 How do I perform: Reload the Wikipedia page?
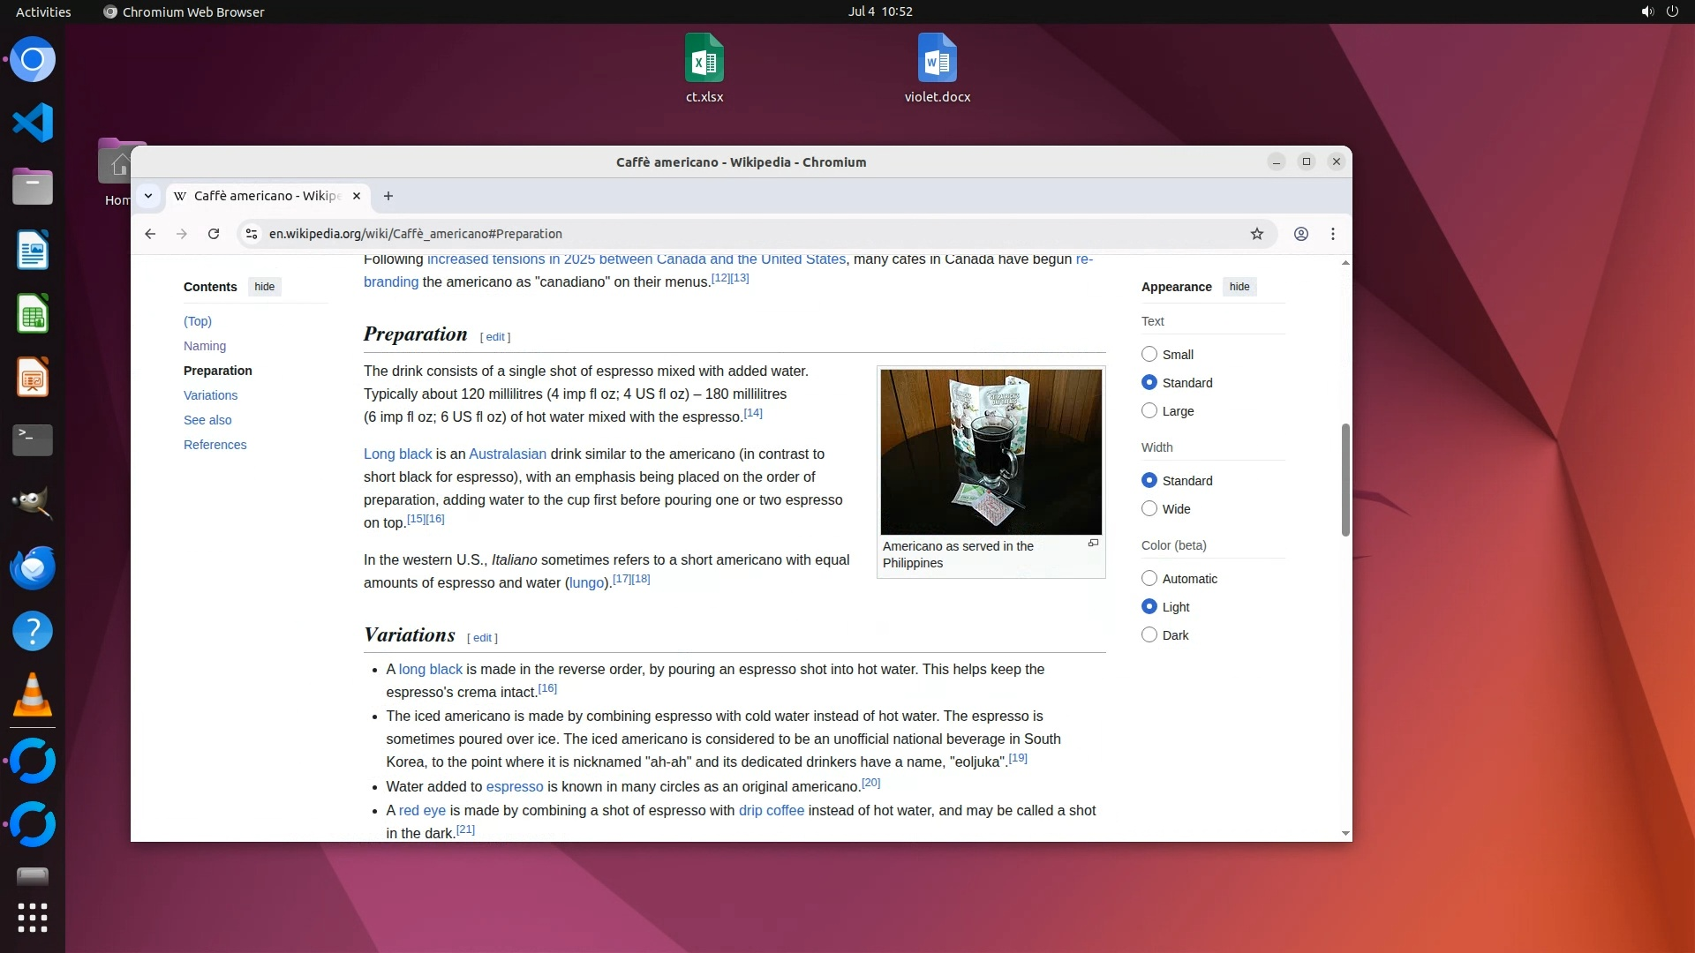pyautogui.click(x=214, y=234)
